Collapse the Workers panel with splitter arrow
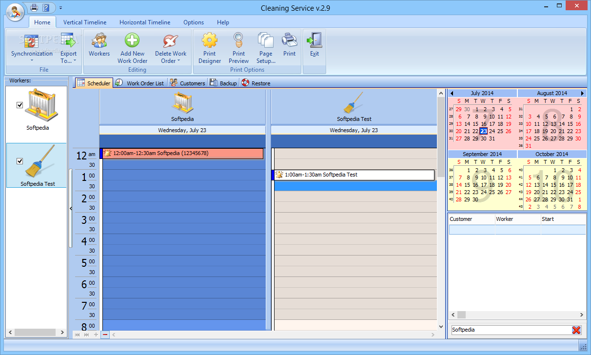The image size is (591, 355). 71,208
